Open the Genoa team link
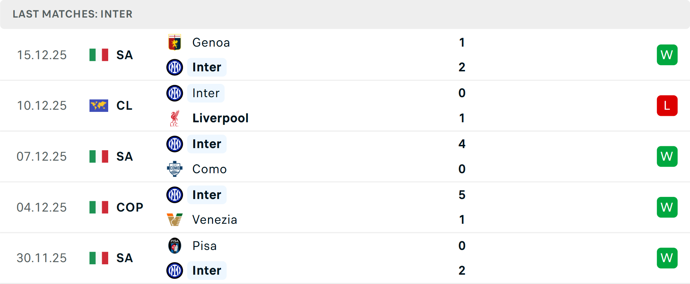The height and width of the screenshot is (284, 690). point(211,42)
